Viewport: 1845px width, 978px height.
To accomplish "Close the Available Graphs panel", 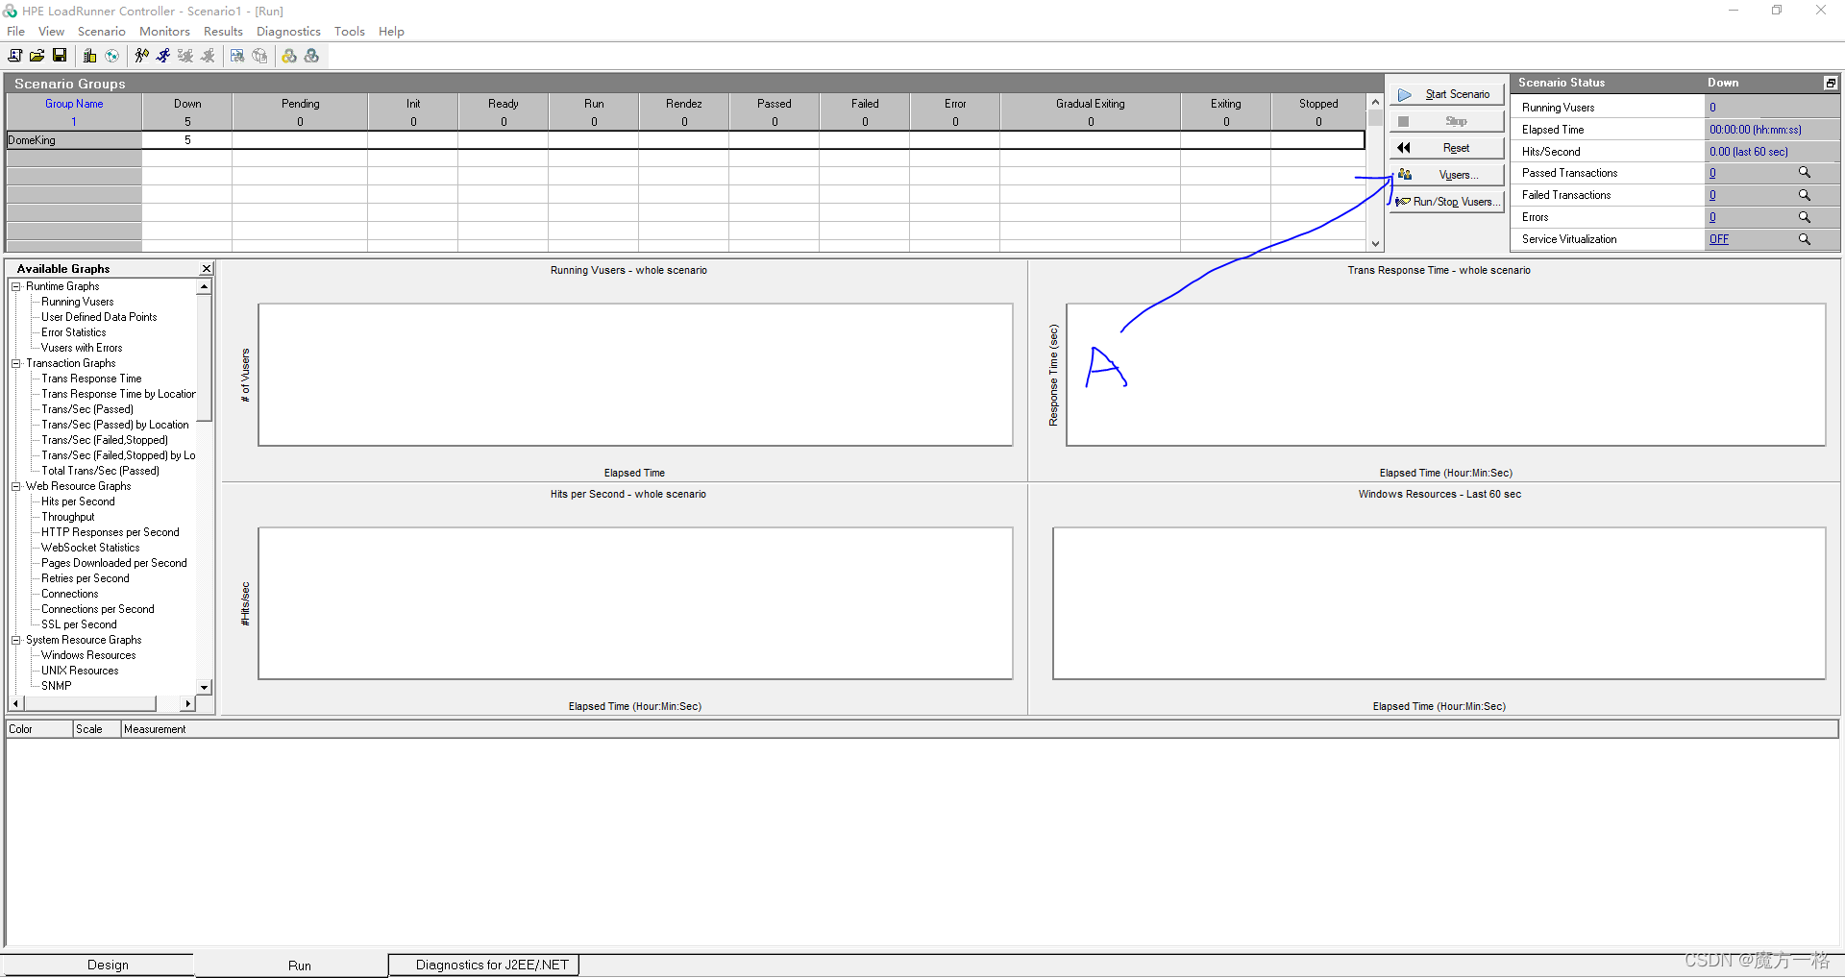I will 206,269.
